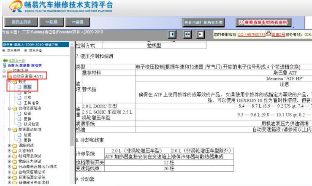Click the tree panel vertical scrollbar thumb

pos(72,97)
